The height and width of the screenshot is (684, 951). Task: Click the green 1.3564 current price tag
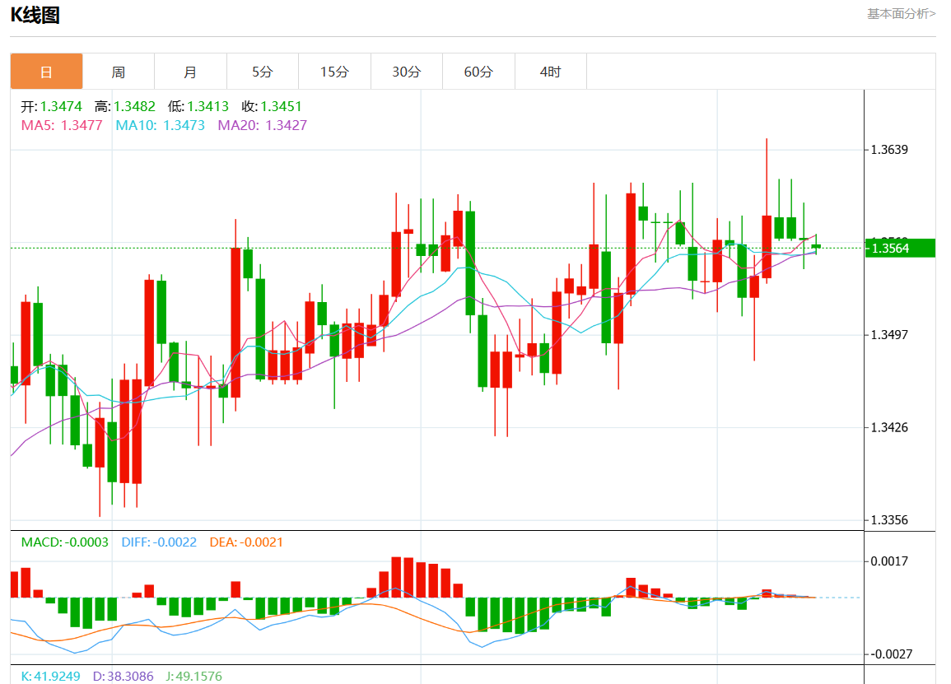tap(900, 248)
